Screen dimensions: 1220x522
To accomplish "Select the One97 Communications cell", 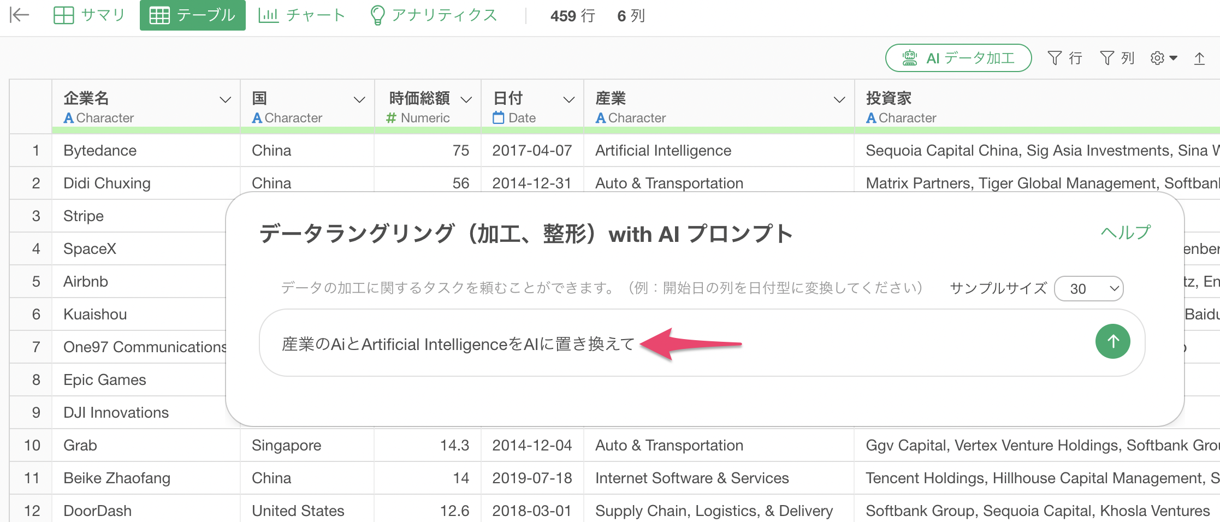I will pos(139,347).
